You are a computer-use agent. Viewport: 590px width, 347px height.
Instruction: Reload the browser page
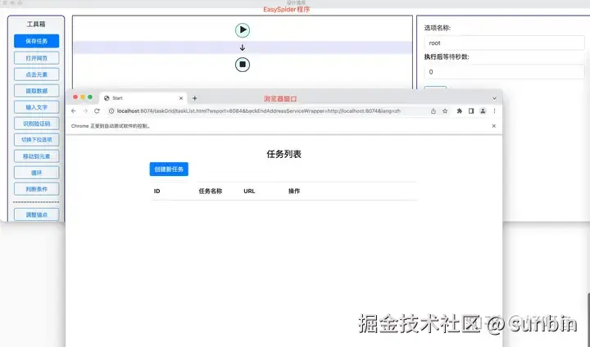pyautogui.click(x=97, y=111)
